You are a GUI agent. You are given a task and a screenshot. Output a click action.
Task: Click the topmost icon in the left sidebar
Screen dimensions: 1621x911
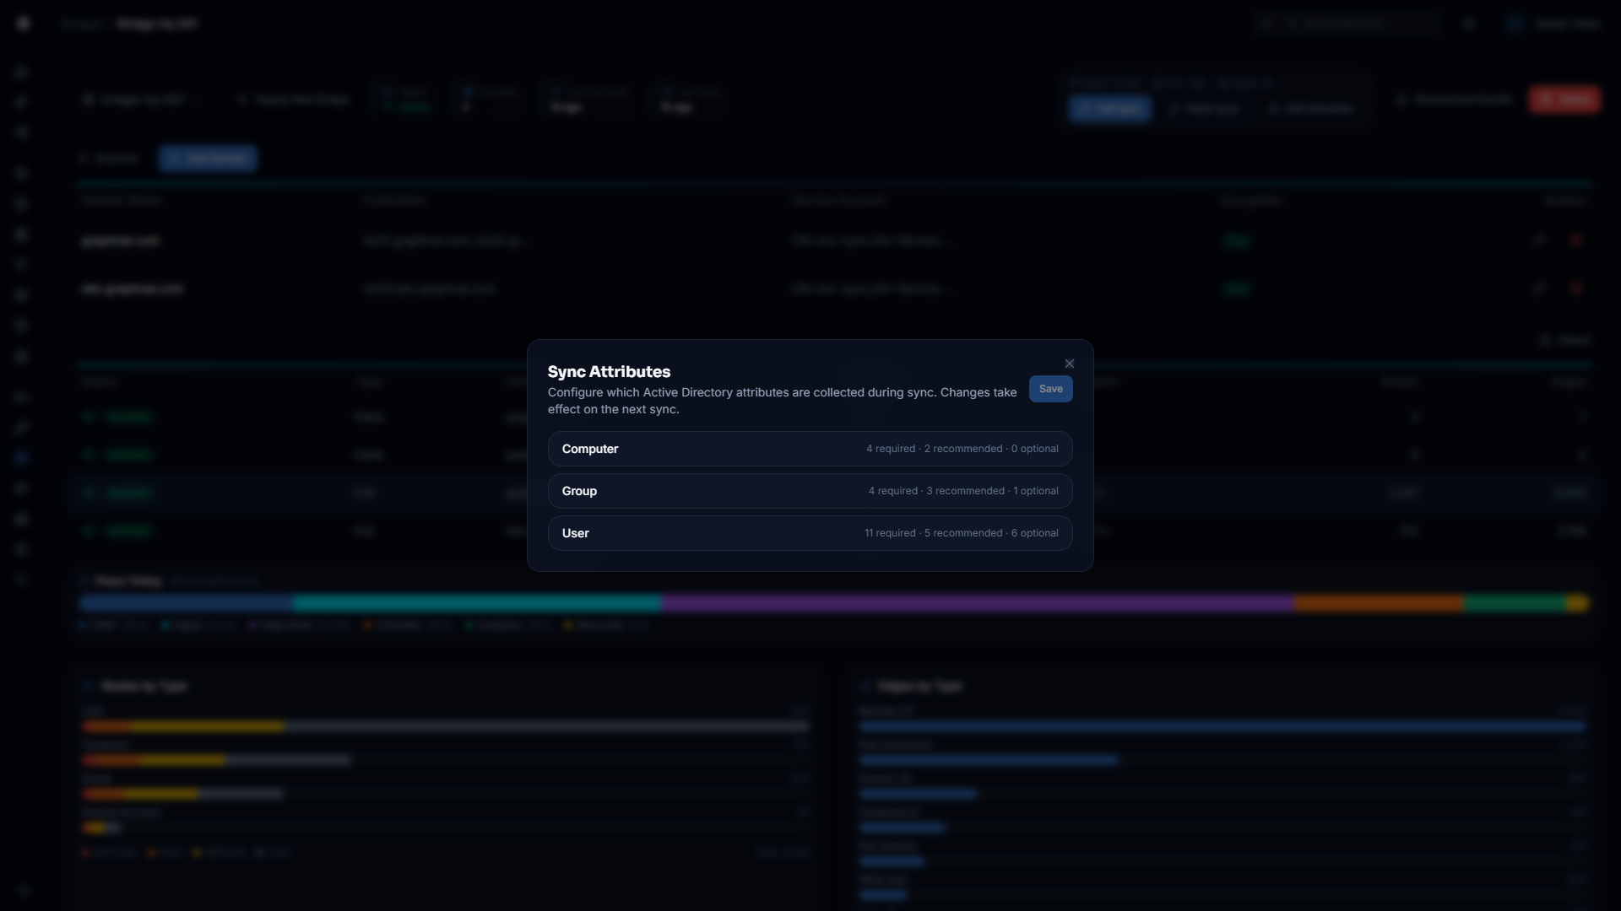[21, 73]
